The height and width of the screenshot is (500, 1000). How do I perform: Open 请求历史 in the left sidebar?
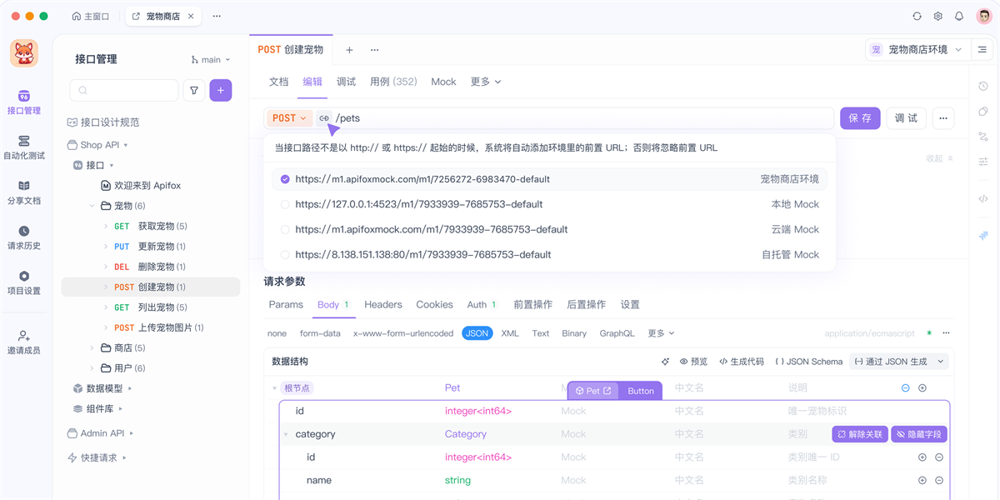tap(24, 237)
